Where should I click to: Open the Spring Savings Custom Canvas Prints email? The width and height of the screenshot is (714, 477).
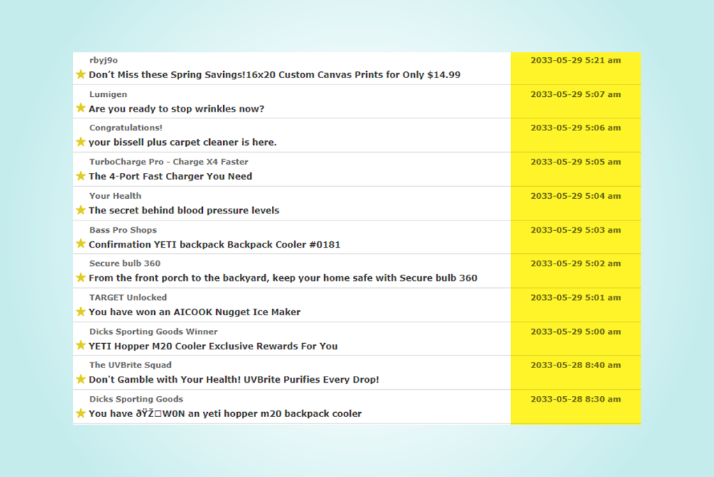pos(275,75)
